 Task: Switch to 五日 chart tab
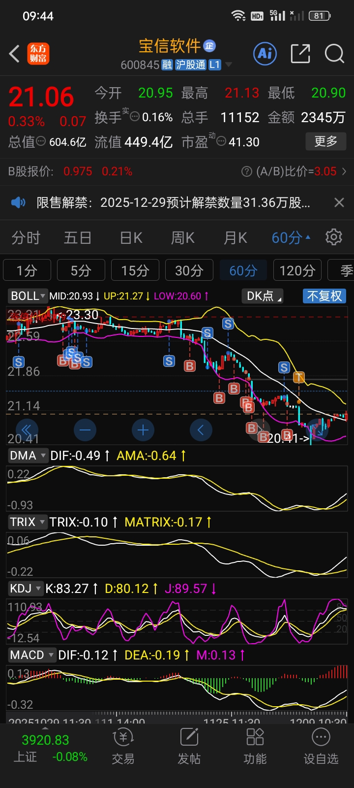coord(78,238)
